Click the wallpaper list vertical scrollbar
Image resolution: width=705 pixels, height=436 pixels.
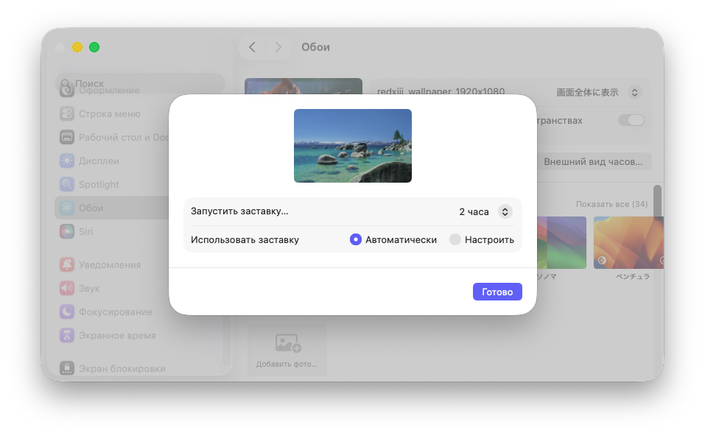pyautogui.click(x=657, y=203)
